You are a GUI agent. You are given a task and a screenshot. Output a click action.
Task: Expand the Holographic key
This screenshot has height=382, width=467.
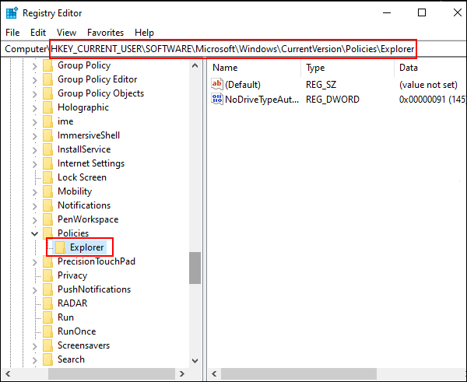click(x=35, y=108)
